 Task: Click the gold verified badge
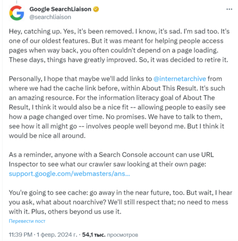96,9
